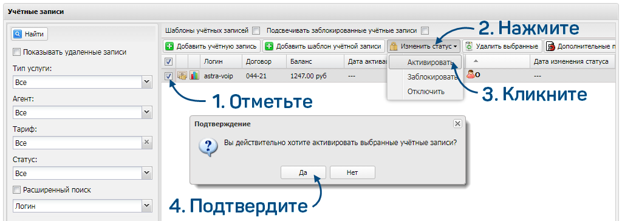Click the green plus icon on the Добавить шаблон учётной записи button
The image size is (622, 221).
tap(269, 46)
